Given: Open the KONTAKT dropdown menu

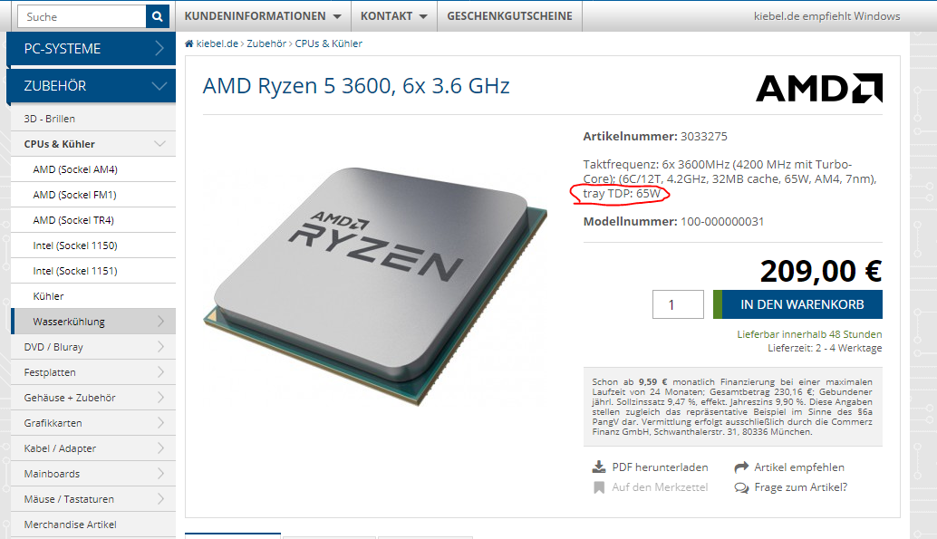Looking at the screenshot, I should (394, 16).
